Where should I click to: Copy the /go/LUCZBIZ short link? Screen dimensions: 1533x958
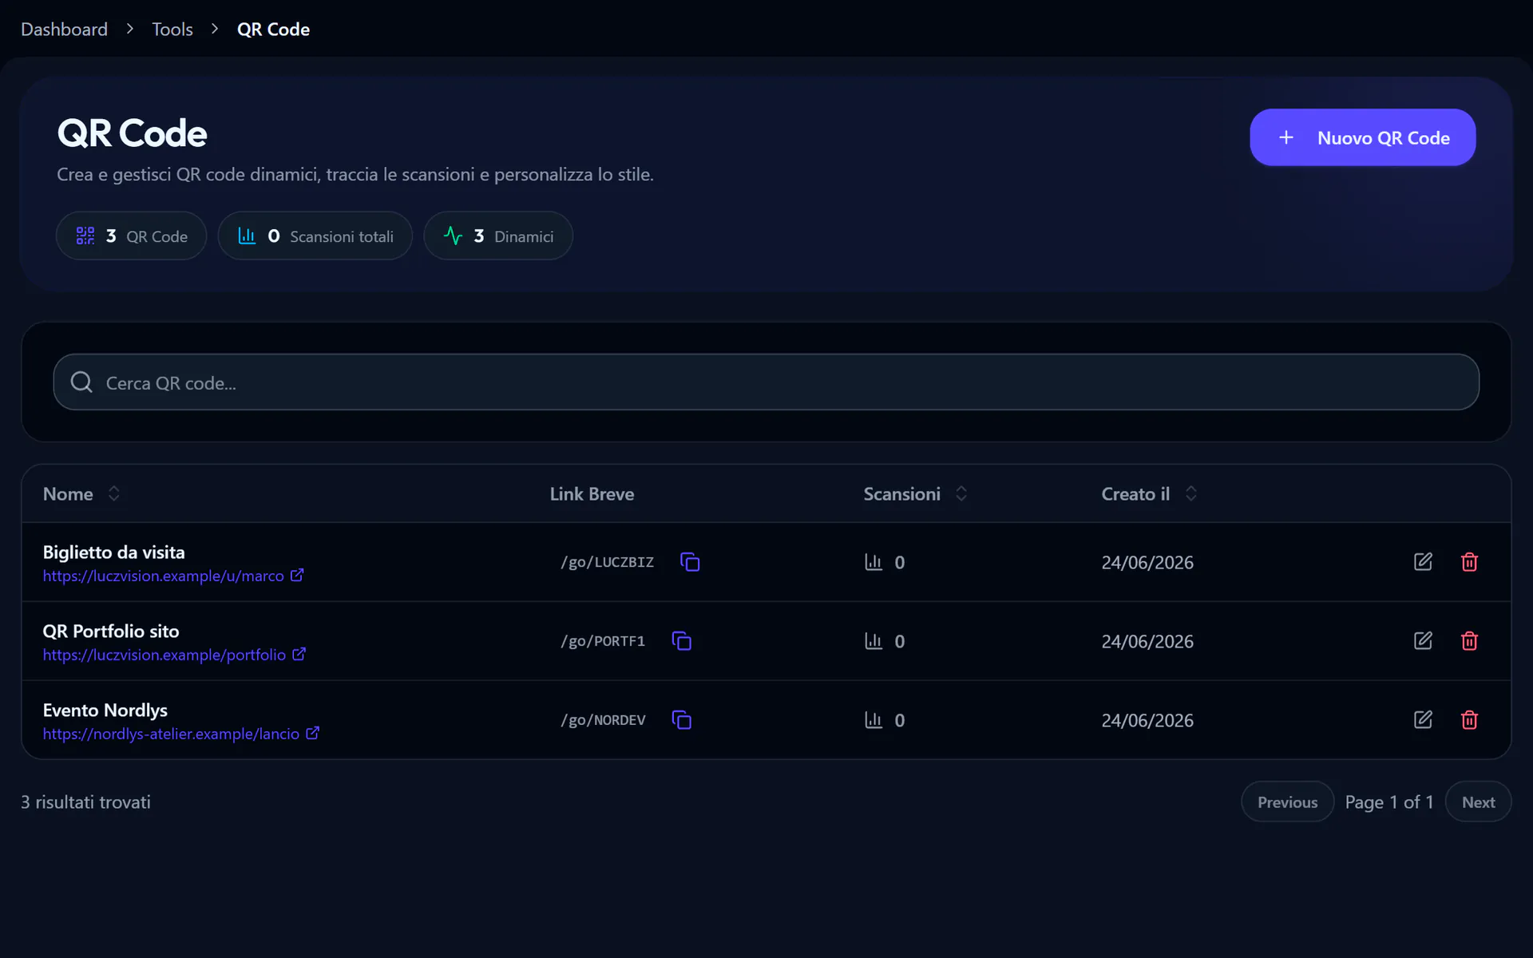click(x=690, y=562)
